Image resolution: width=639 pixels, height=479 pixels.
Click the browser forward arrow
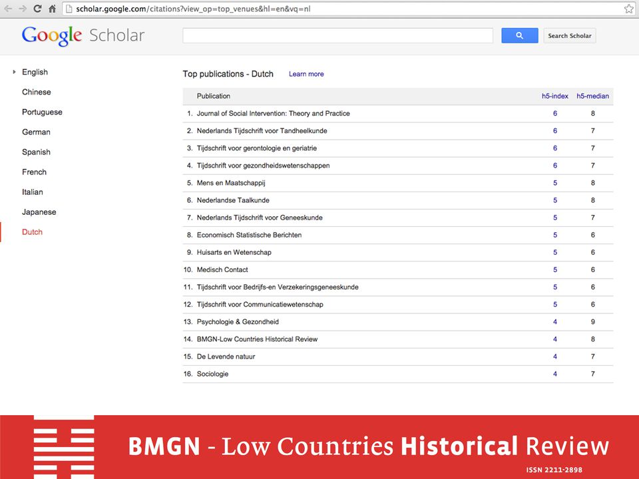click(x=23, y=9)
